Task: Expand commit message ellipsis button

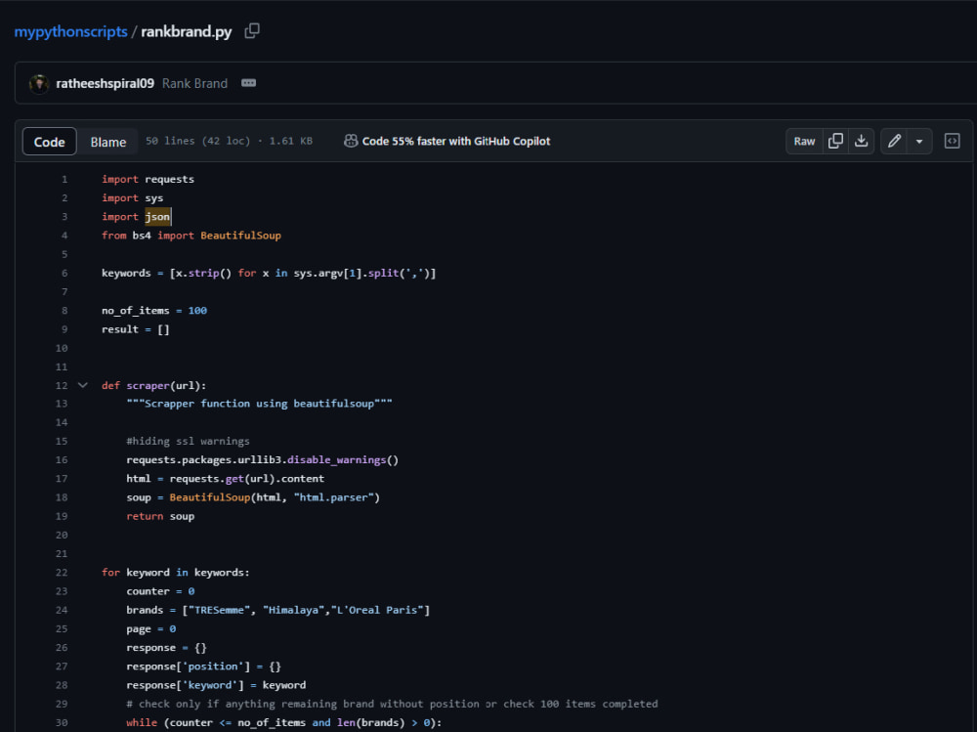Action: click(x=248, y=83)
